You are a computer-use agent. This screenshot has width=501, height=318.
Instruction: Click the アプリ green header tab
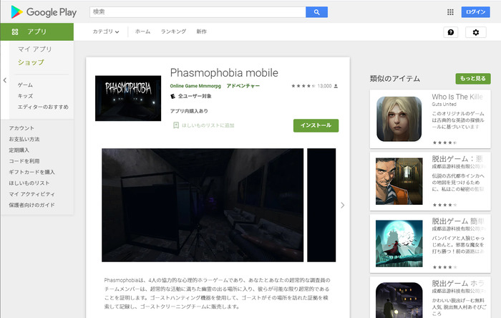(x=37, y=32)
